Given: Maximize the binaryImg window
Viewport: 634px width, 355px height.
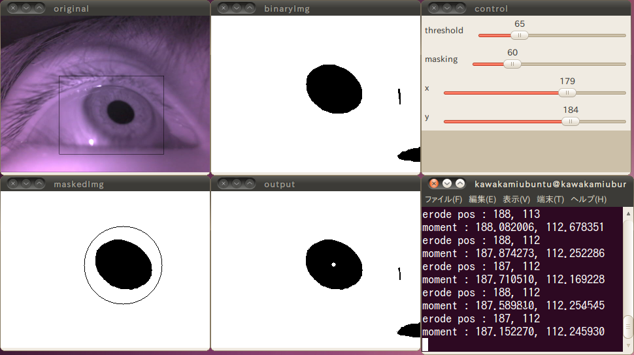Looking at the screenshot, I should 250,8.
